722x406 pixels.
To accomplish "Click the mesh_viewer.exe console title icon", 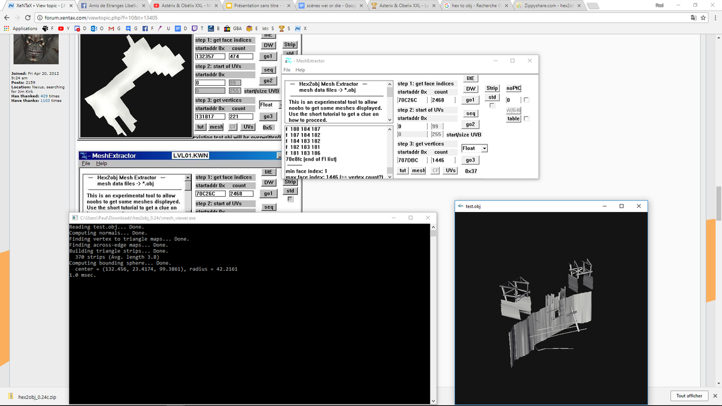I will tap(75, 218).
